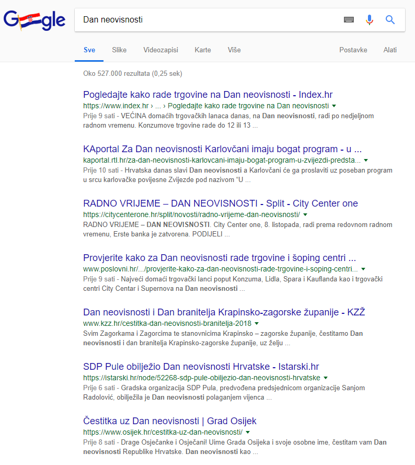
Task: Click inside the search box text
Action: click(113, 19)
